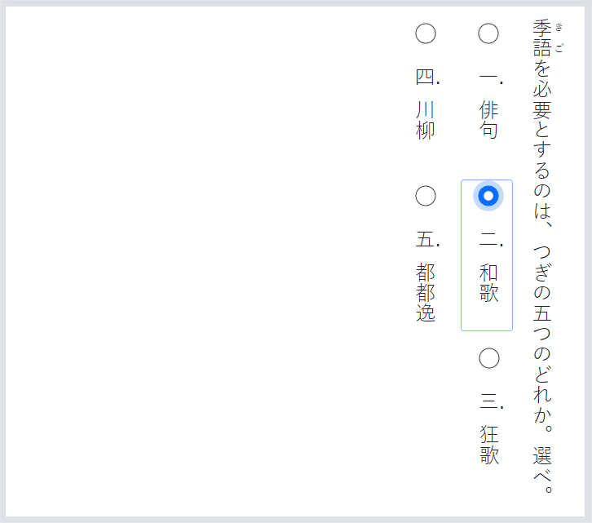Select the radio button for 川柳
This screenshot has width=592, height=523.
click(426, 33)
